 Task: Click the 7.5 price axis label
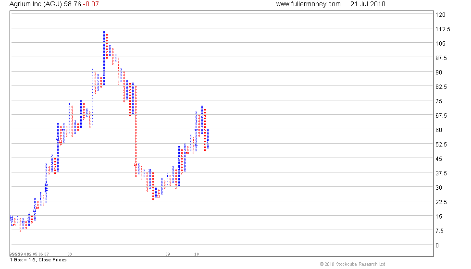tap(439, 231)
